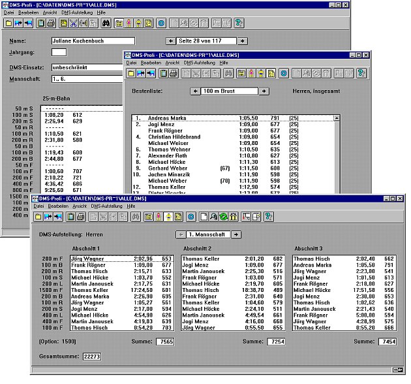The image size is (411, 384).
Task: Click previous arrow beside 100 m Brust
Action: (x=195, y=91)
